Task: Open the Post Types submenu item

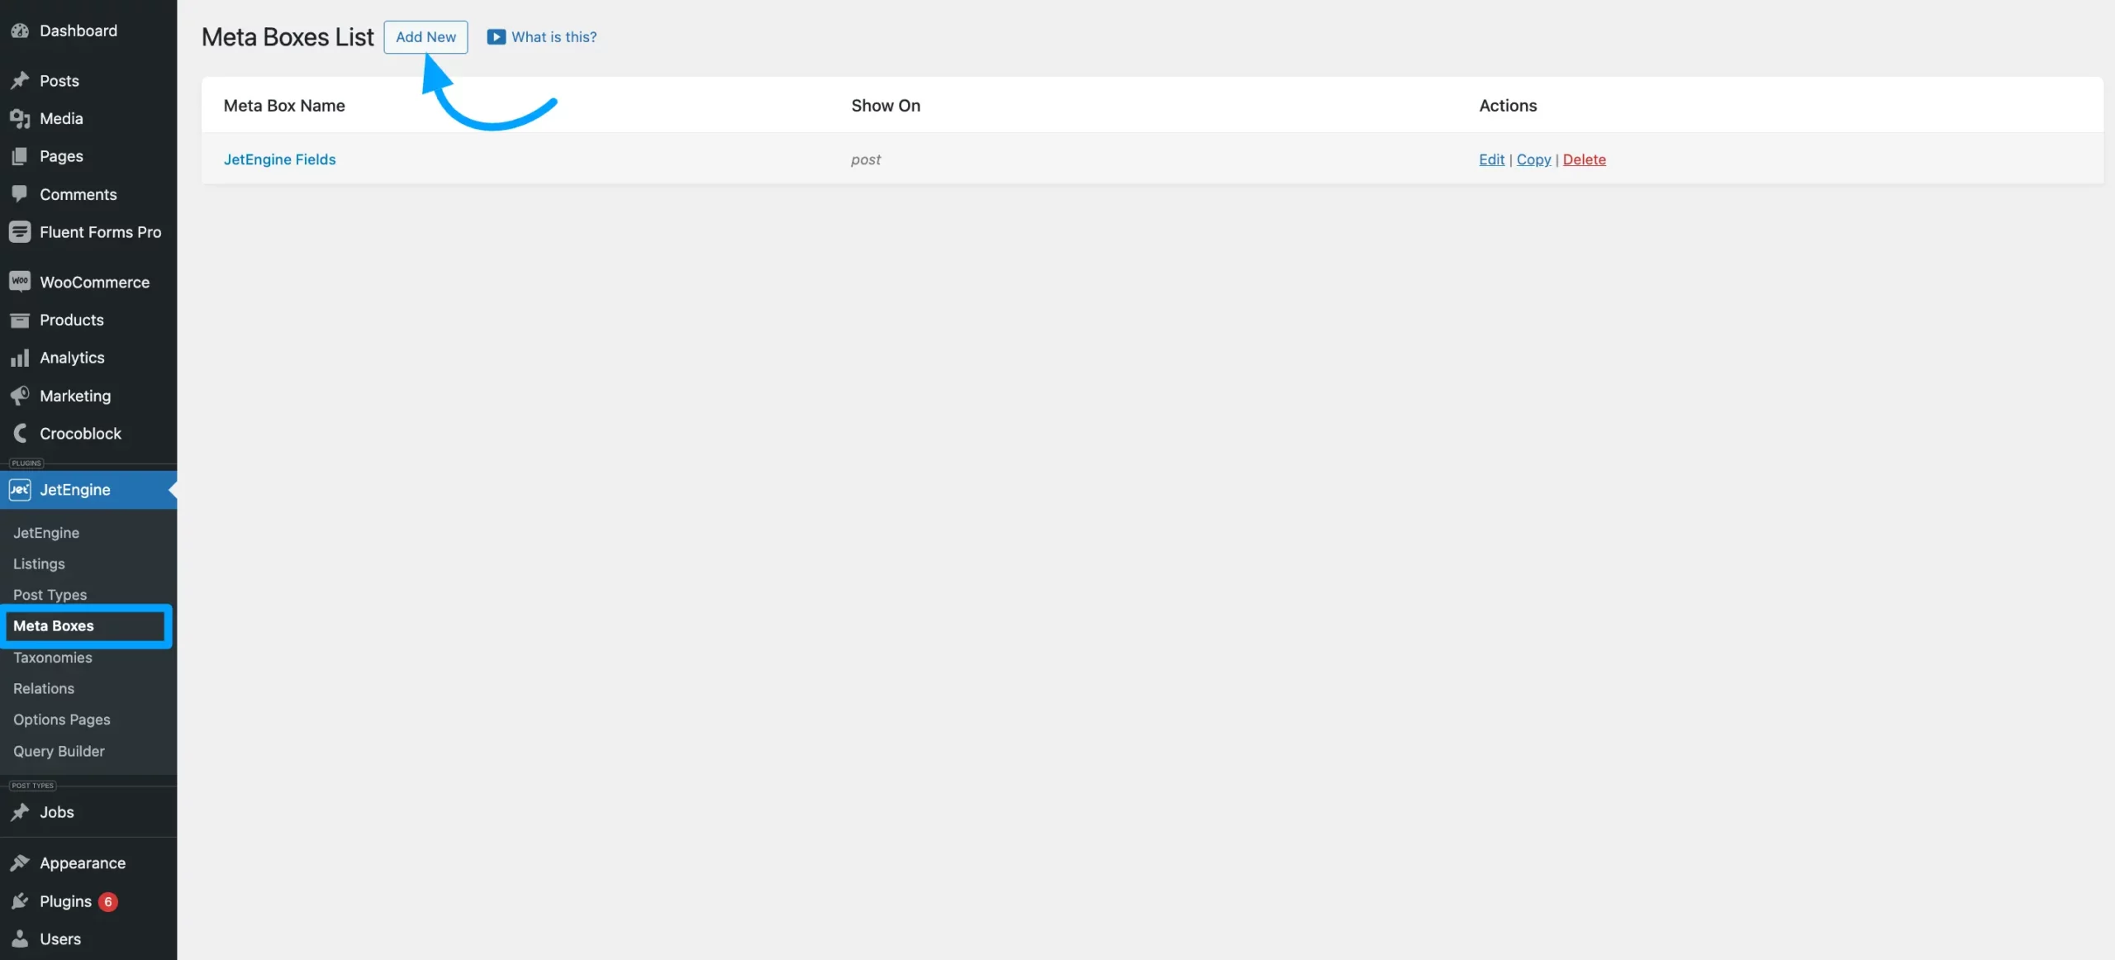Action: pos(50,595)
